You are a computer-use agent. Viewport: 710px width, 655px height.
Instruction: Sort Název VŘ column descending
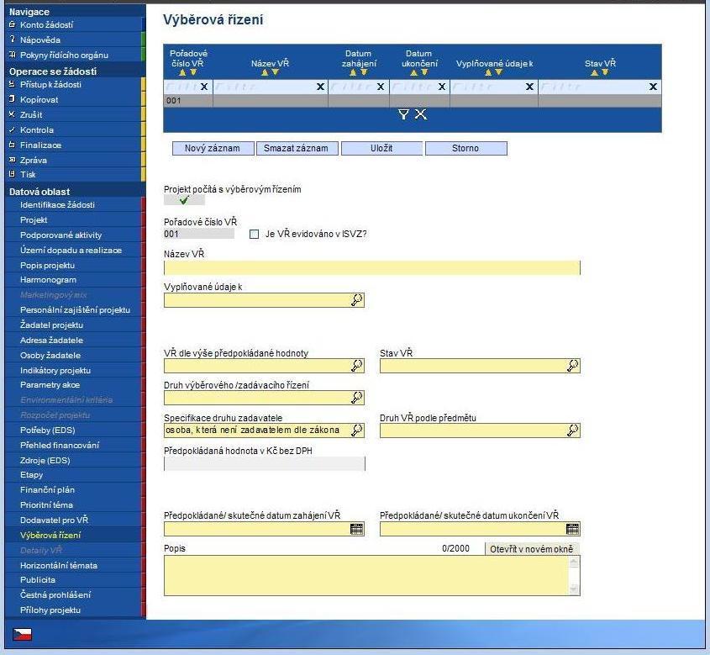click(x=276, y=72)
